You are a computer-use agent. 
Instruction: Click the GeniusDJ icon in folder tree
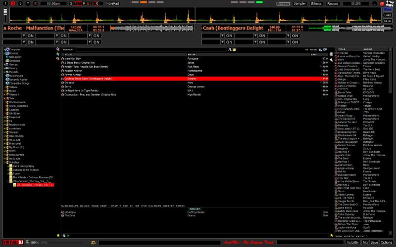pos(7,61)
